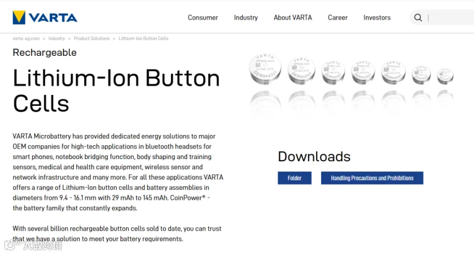Image resolution: width=474 pixels, height=254 pixels.
Task: Follow the Industry breadcrumb link
Action: click(56, 38)
